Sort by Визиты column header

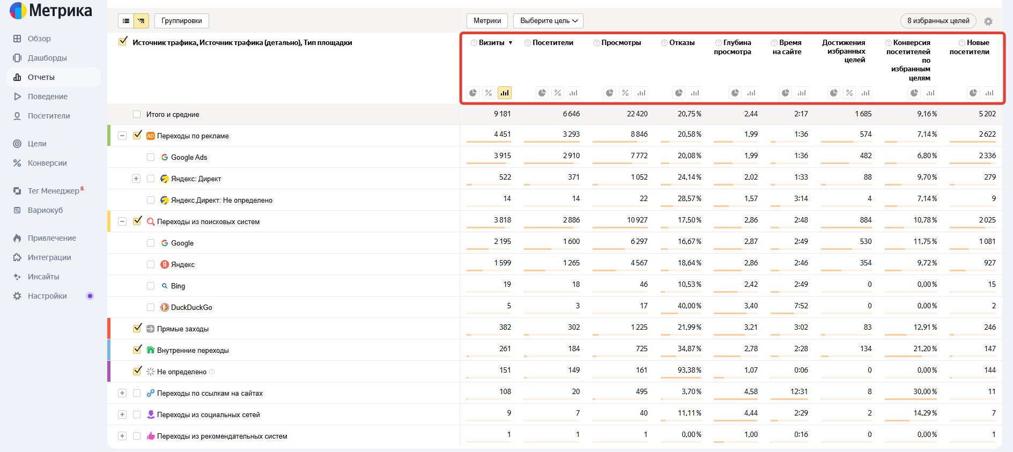(x=492, y=43)
